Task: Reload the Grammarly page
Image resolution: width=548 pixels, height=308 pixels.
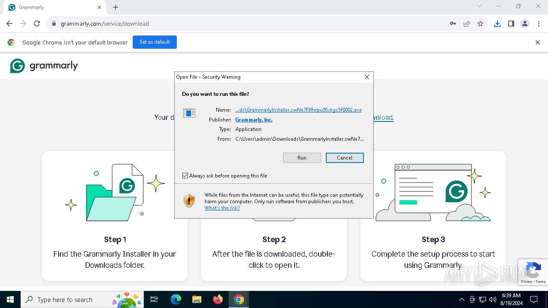Action: point(37,24)
